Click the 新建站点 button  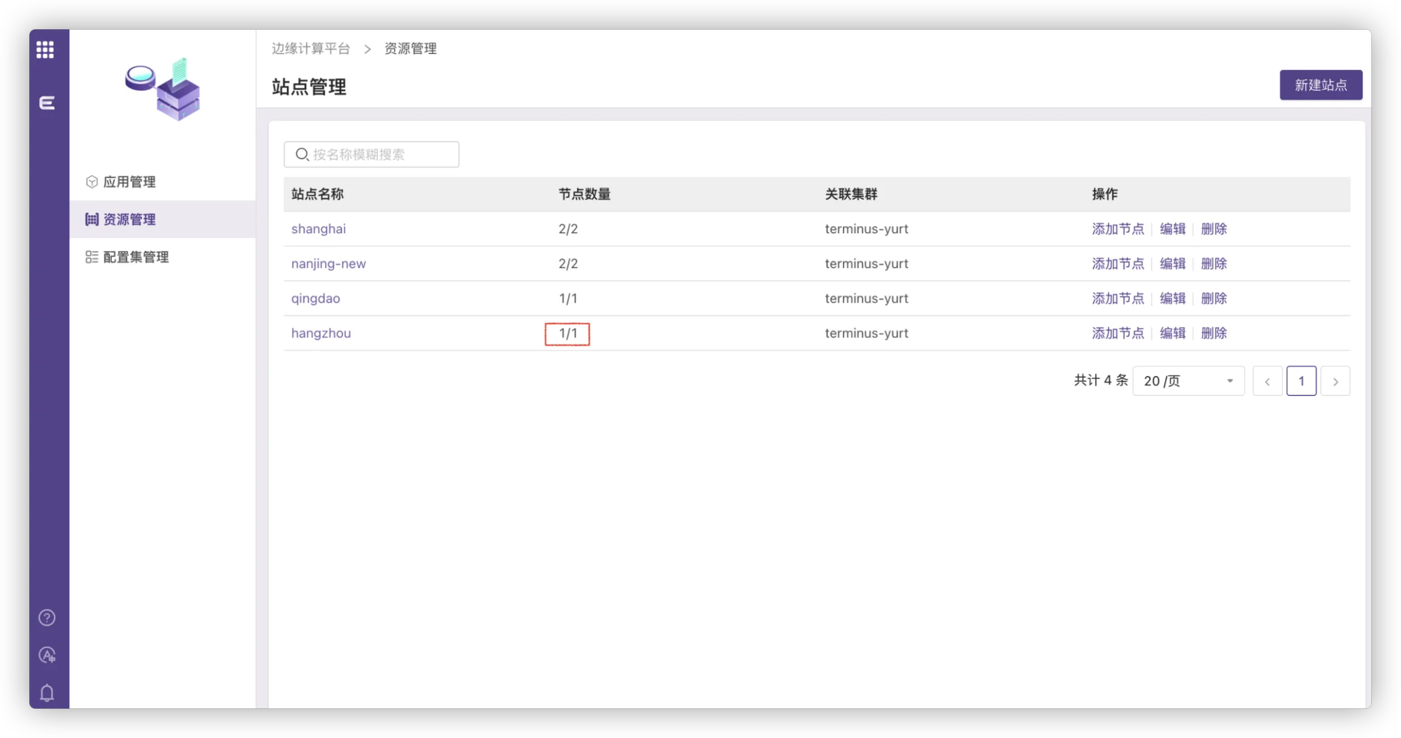click(1320, 85)
